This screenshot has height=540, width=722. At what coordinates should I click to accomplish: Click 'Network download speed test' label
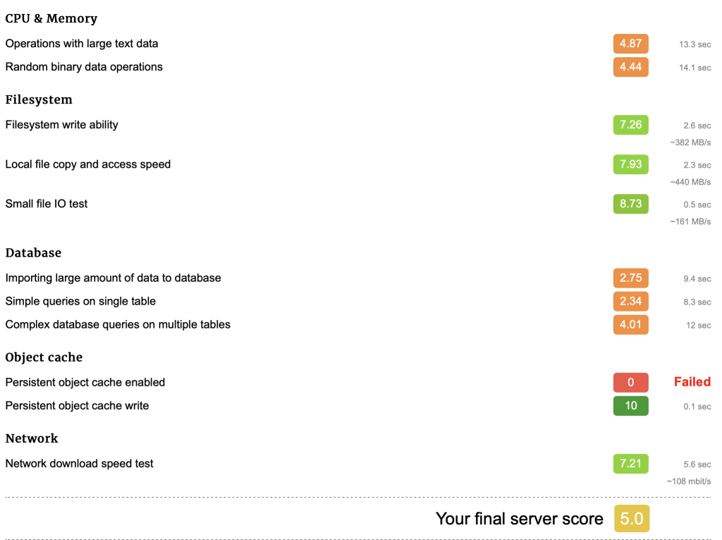click(x=79, y=463)
